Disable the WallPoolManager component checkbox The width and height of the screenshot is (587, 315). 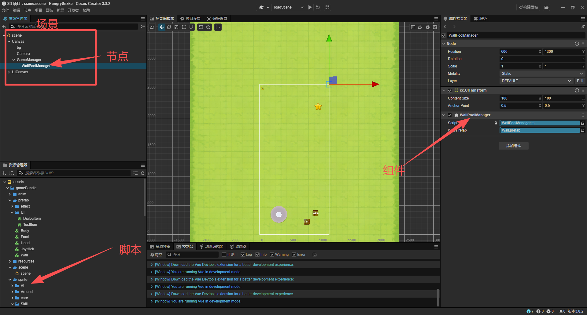point(450,115)
